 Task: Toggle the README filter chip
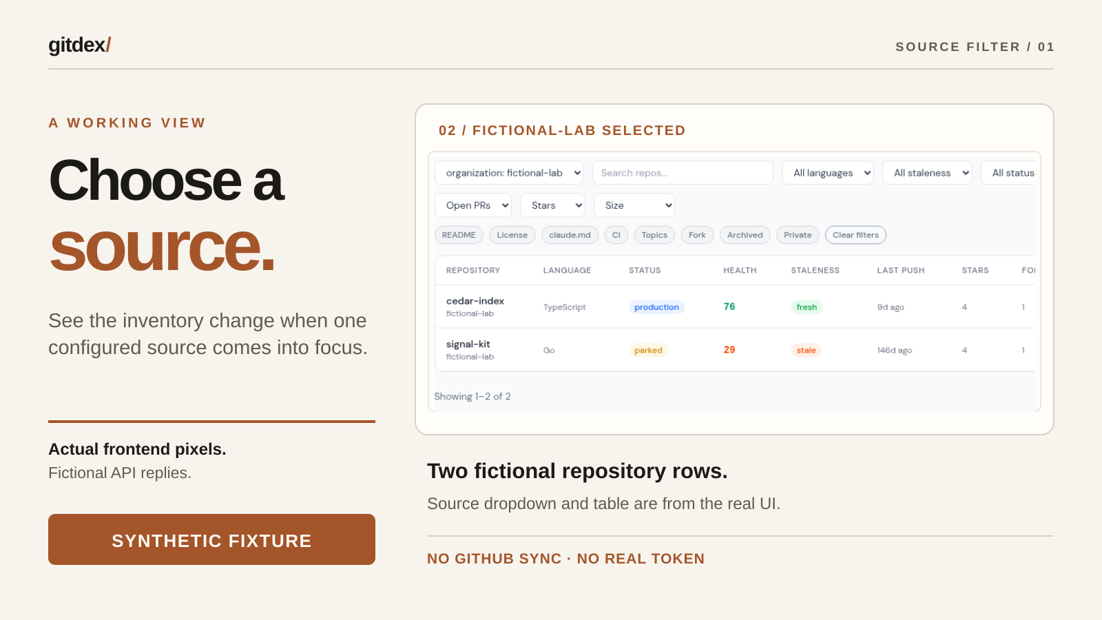tap(459, 235)
